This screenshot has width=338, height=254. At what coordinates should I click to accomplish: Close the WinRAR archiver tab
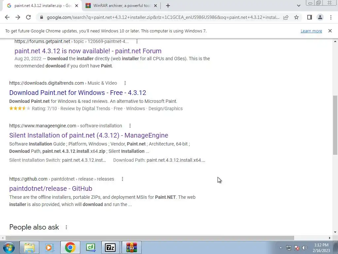click(155, 6)
